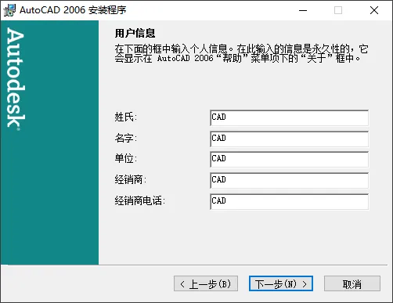
Task: Close the AutoCAD 2006 setup window
Action: (x=374, y=10)
